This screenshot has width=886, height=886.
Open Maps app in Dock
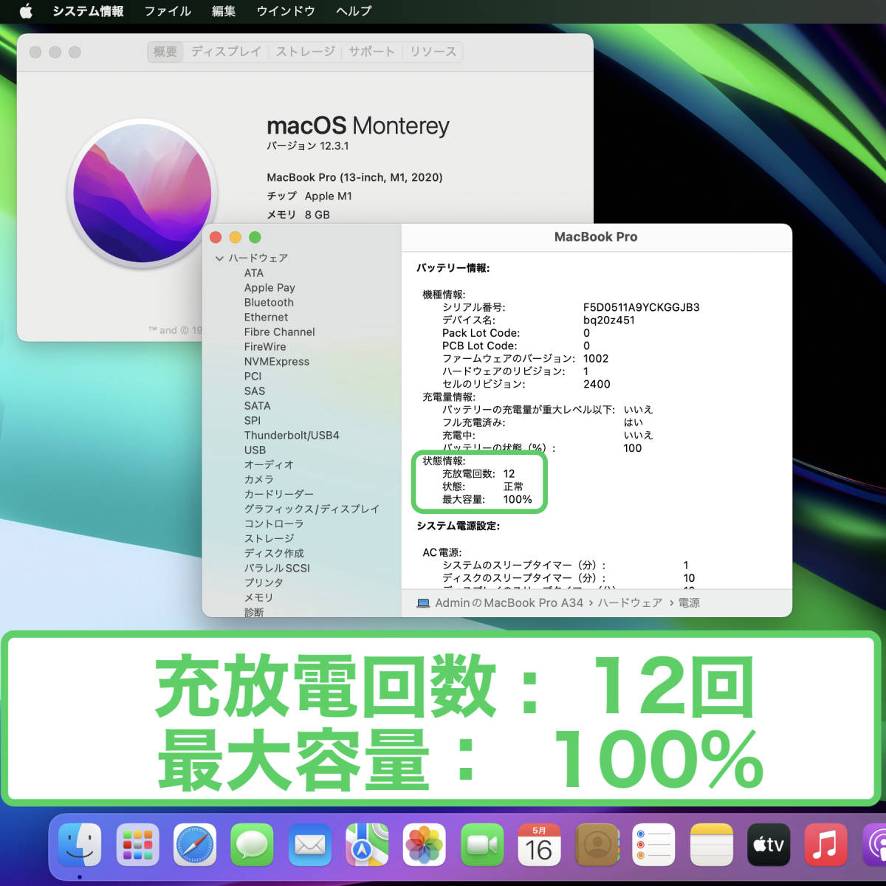[x=367, y=845]
